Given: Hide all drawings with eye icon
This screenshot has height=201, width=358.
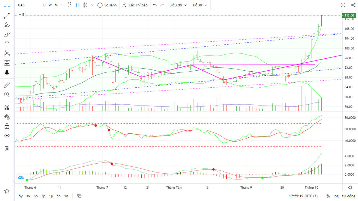Looking at the screenshot, I should point(7,135).
